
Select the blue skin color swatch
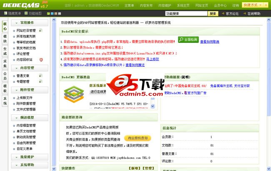pyautogui.click(x=52, y=13)
